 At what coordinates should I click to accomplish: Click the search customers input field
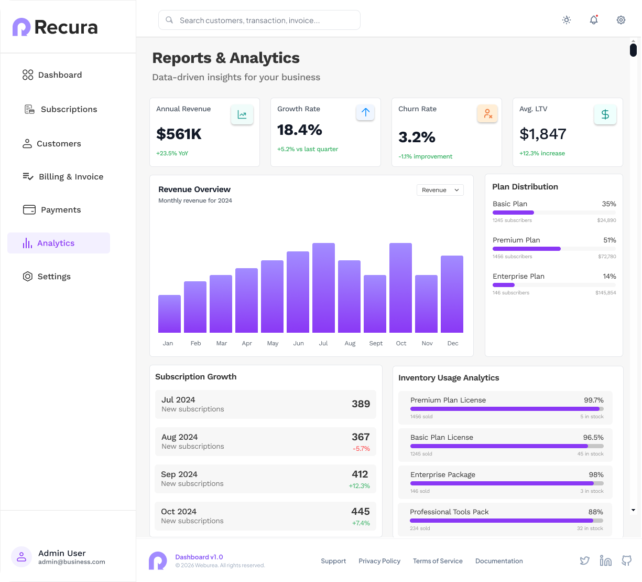(259, 20)
